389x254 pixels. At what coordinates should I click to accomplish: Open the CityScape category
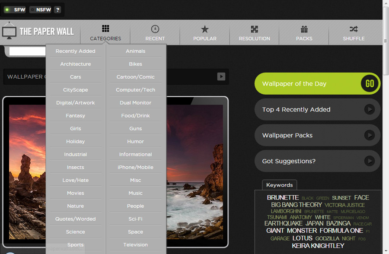tap(75, 90)
